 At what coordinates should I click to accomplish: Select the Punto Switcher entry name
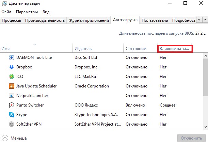(30, 105)
